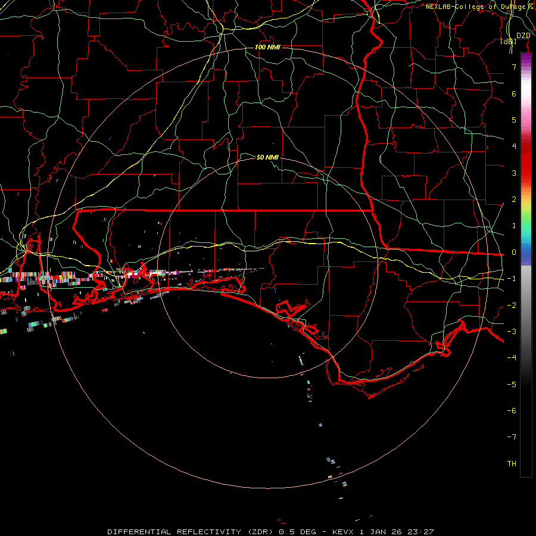Click the -6 value on the dB scale
The image size is (536, 536).
[512, 411]
